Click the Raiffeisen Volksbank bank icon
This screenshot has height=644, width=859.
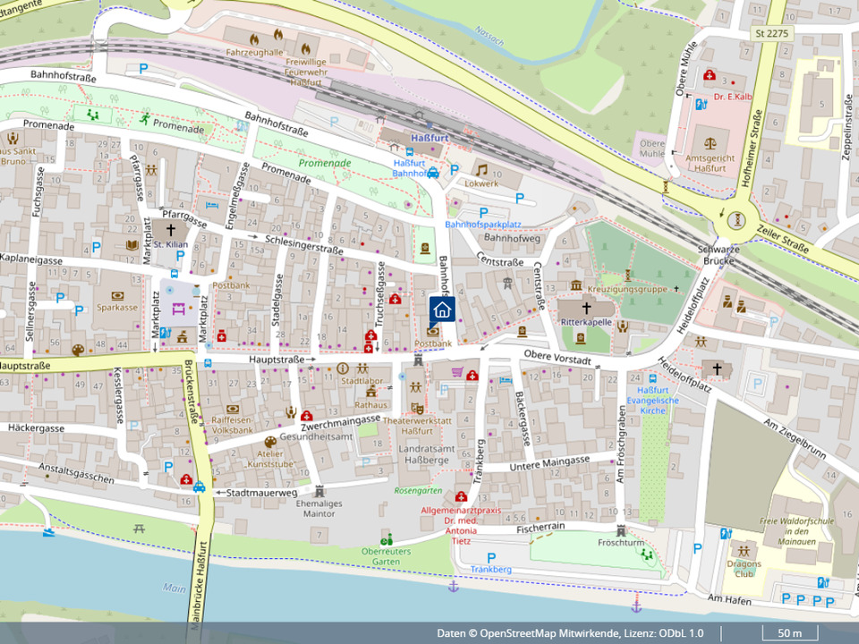click(233, 408)
